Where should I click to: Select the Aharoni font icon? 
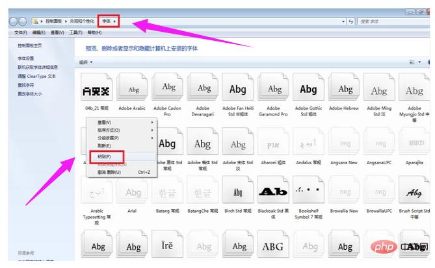273,141
